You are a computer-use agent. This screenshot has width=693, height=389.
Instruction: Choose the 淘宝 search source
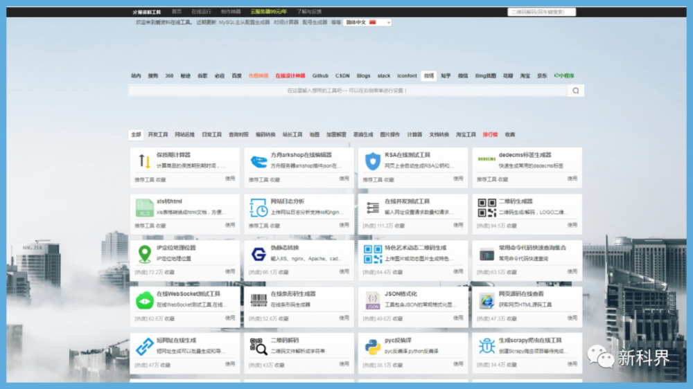click(525, 76)
